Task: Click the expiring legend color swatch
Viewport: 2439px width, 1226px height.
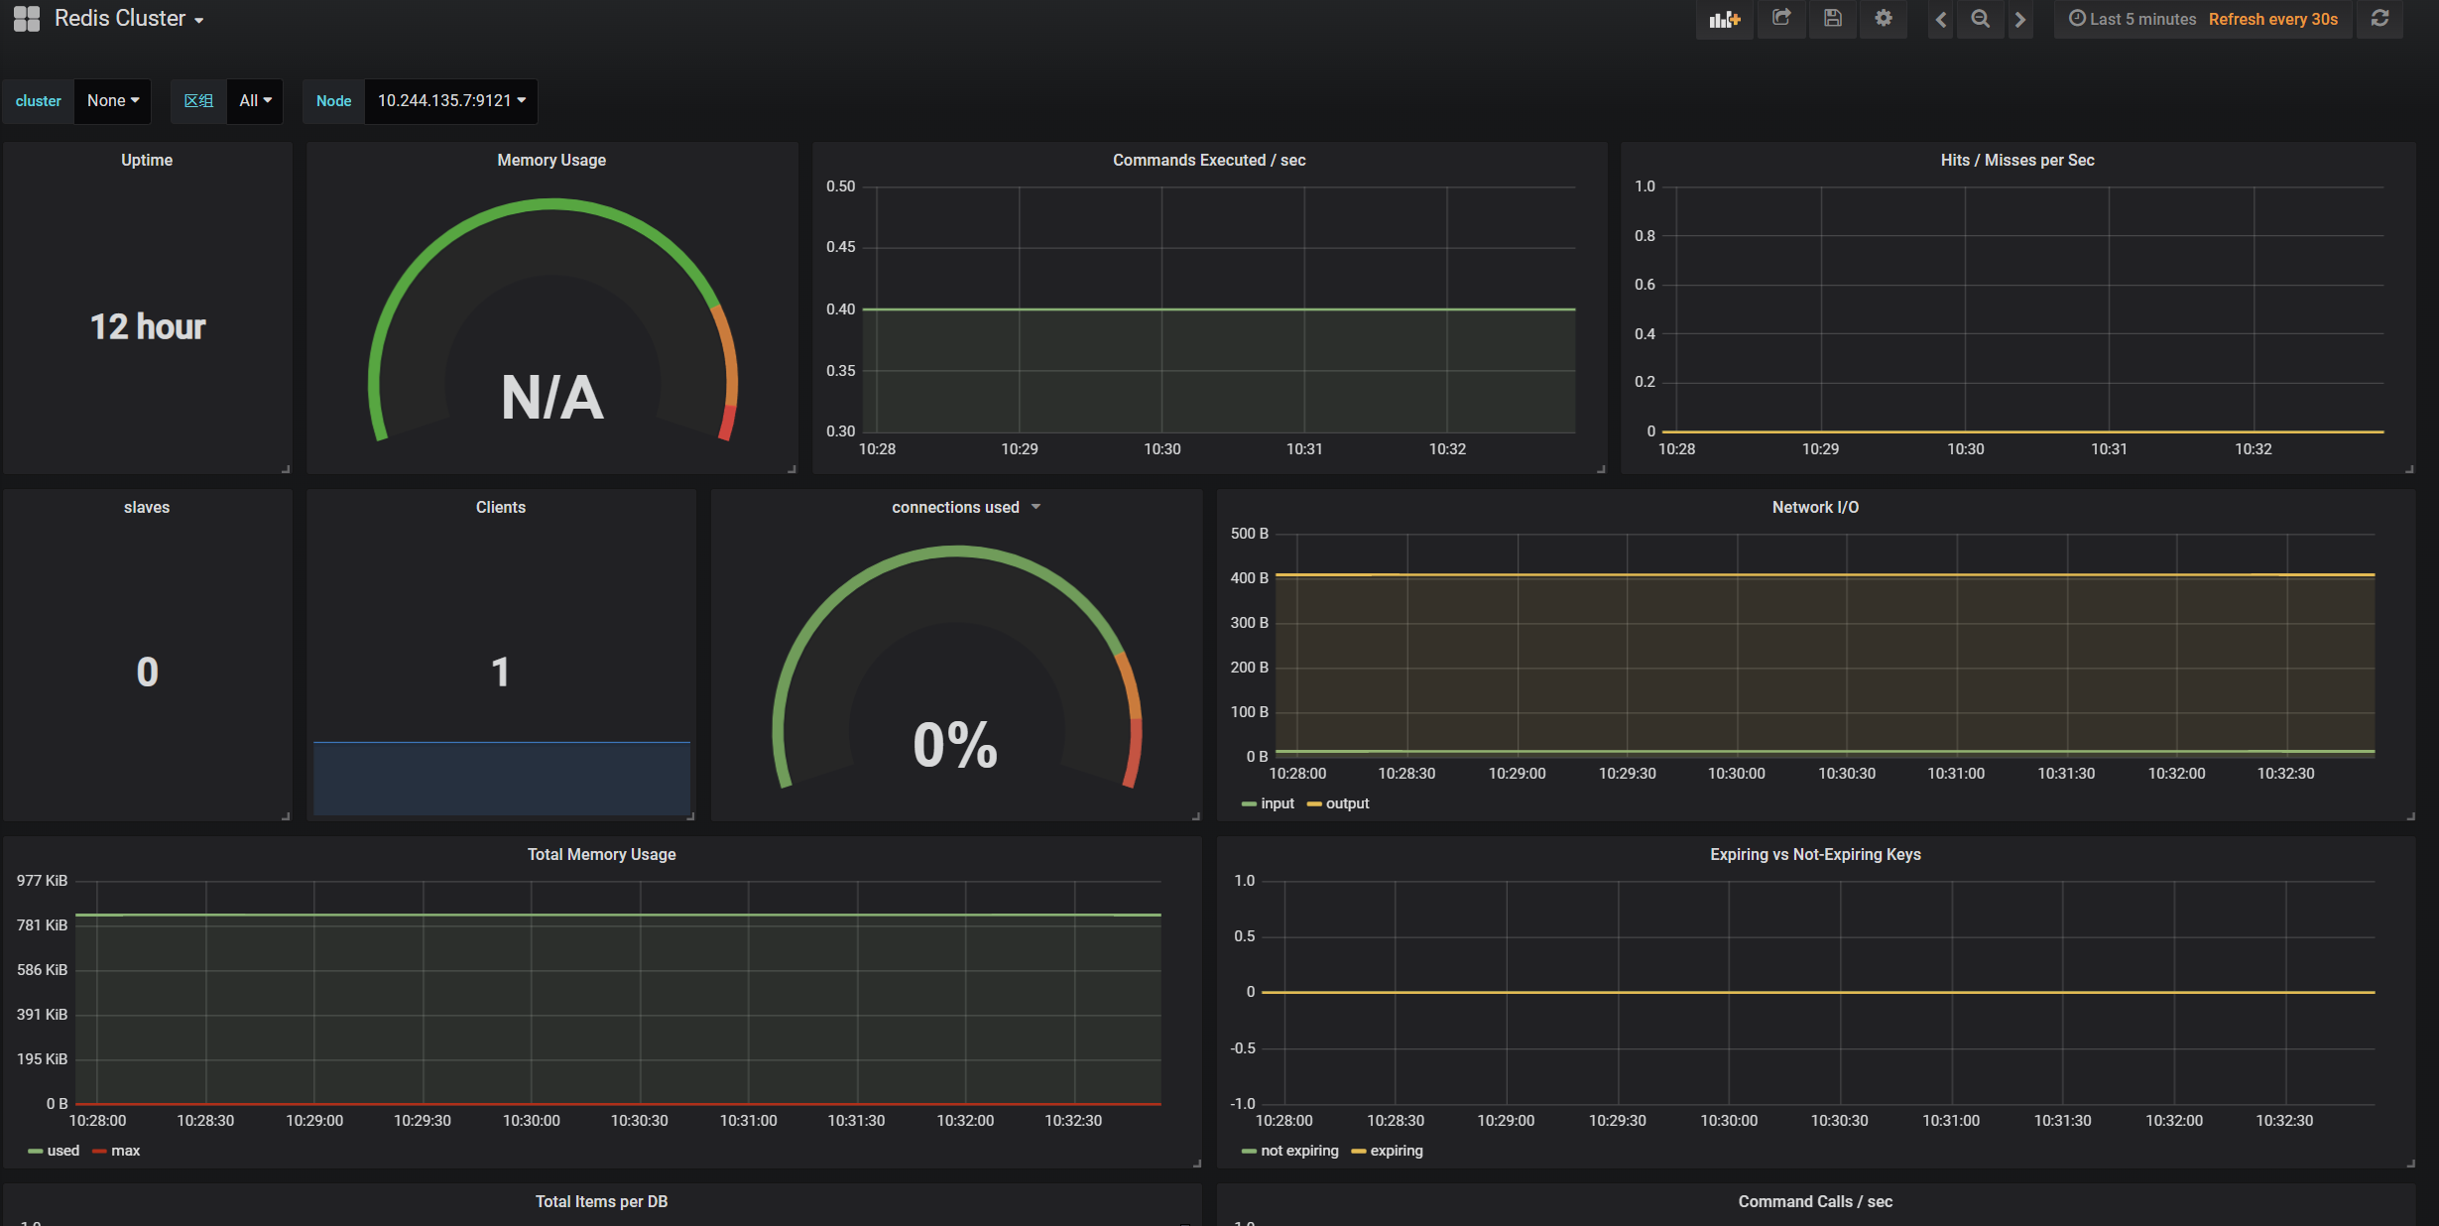Action: [x=1359, y=1152]
